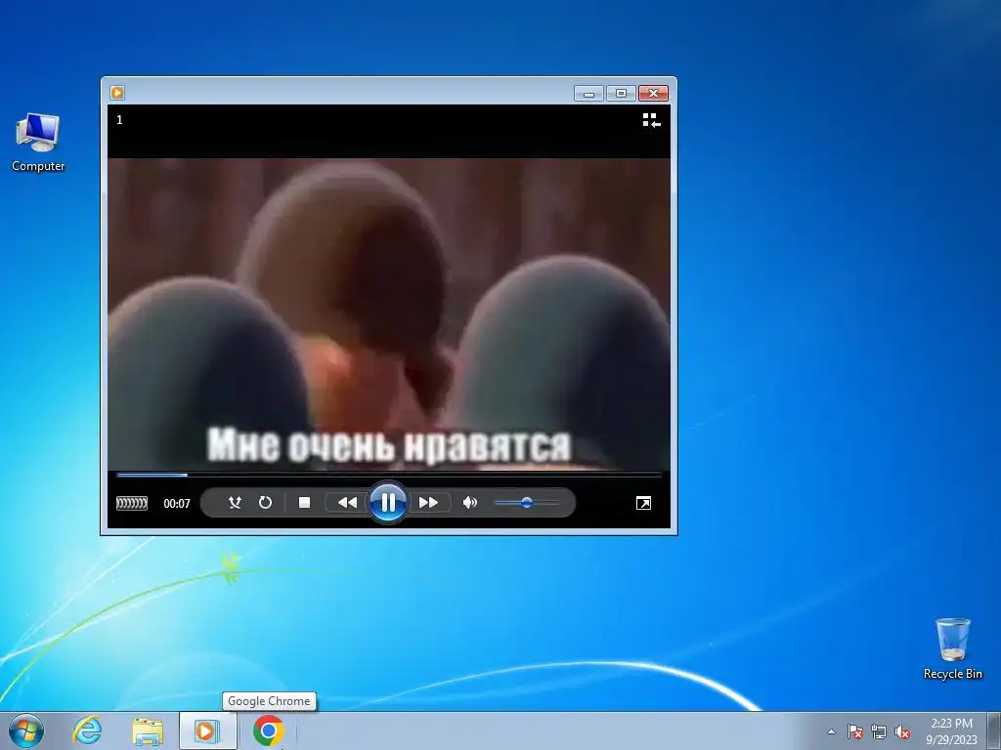
Task: Select the Computer desktop icon
Action: 38,143
